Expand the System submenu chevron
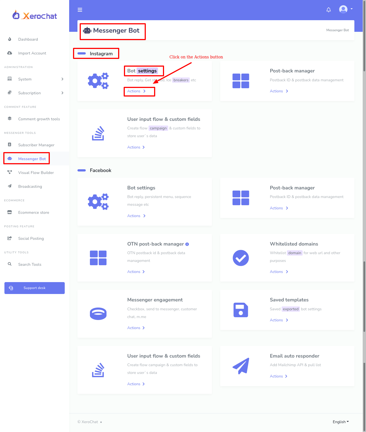The image size is (366, 432). [62, 79]
